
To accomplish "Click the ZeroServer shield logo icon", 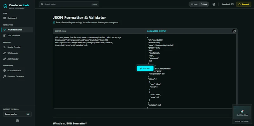I will (5, 6).
